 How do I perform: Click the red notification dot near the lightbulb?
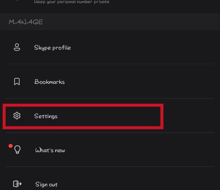pyautogui.click(x=10, y=146)
